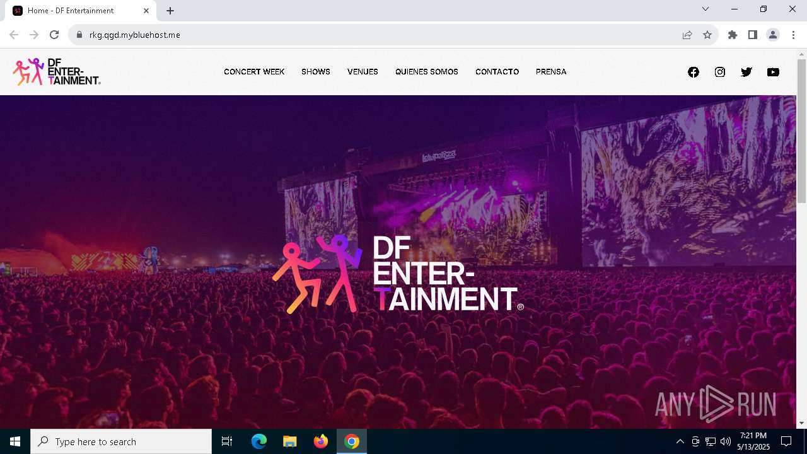This screenshot has width=807, height=454.
Task: Open the Twitter icon in site header
Action: point(746,72)
